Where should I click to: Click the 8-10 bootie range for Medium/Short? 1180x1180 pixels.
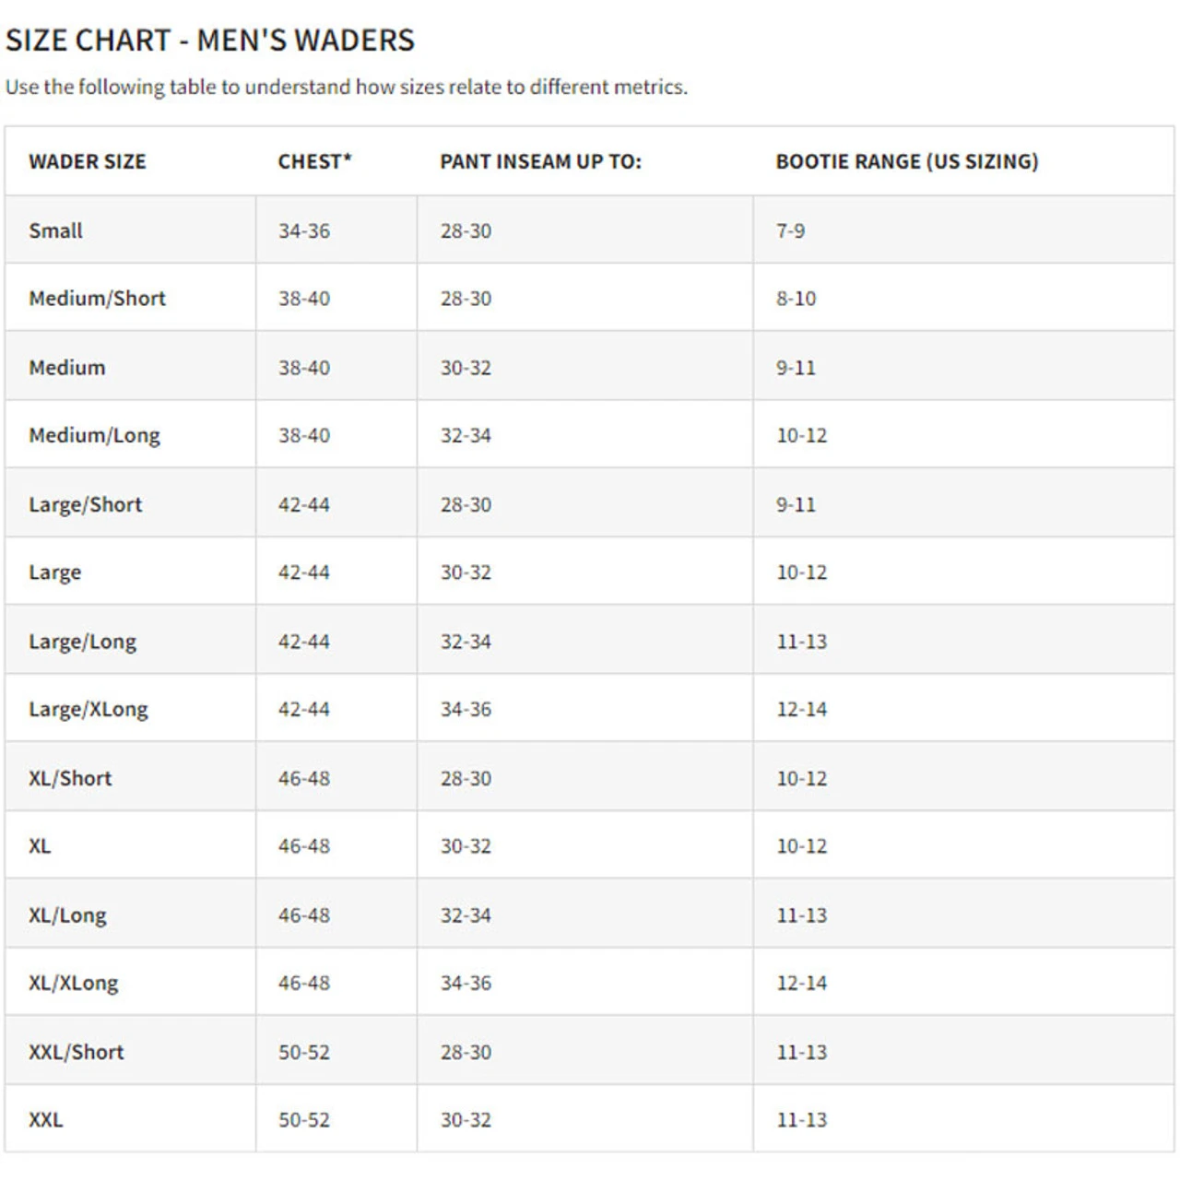pos(796,299)
